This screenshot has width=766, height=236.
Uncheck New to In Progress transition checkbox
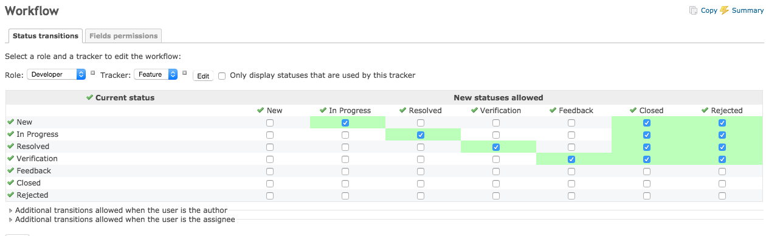tap(345, 122)
